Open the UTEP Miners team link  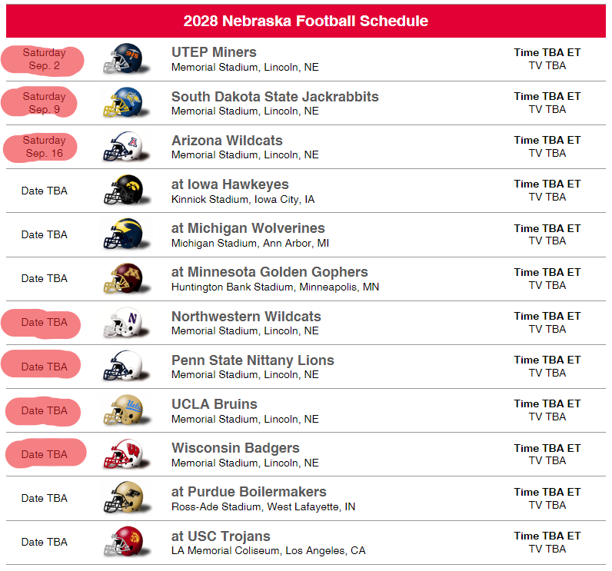pos(214,52)
